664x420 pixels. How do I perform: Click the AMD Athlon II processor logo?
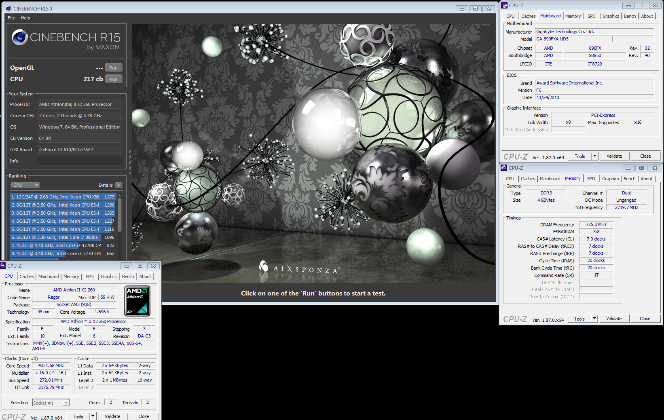click(137, 301)
